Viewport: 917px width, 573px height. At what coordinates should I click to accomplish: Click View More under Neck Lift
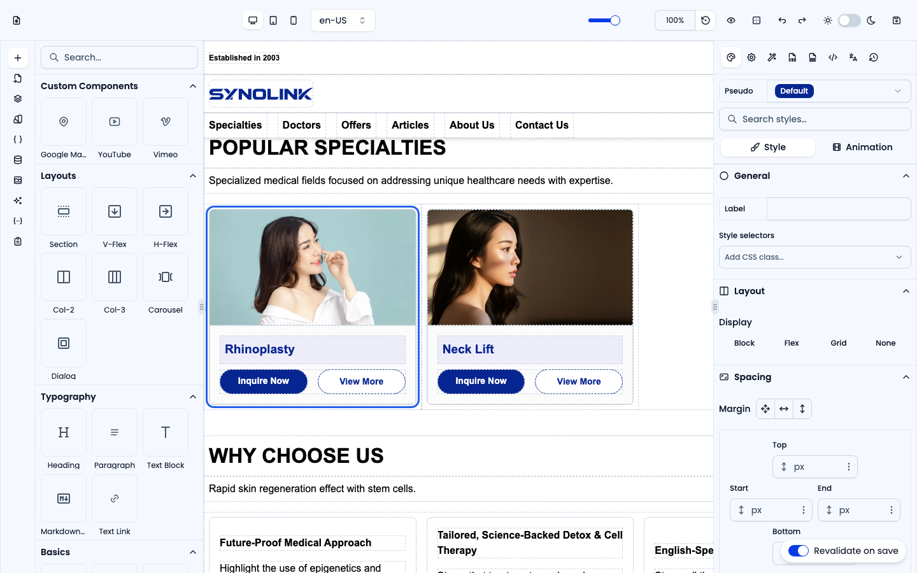579,381
